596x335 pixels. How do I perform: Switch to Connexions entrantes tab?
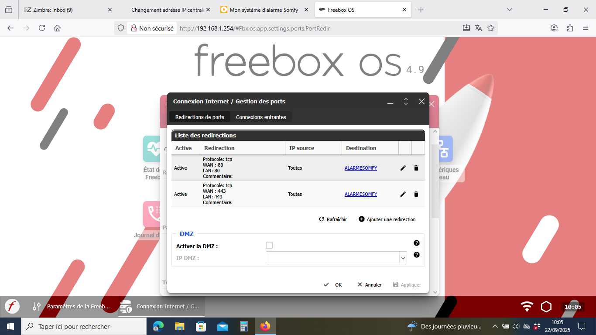tap(261, 117)
